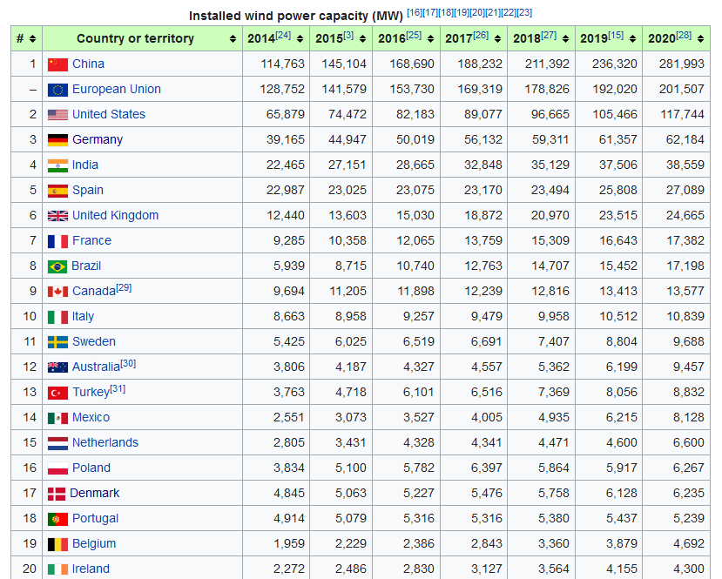Open footnote 29 next to Canada
The height and width of the screenshot is (579, 722).
pyautogui.click(x=124, y=288)
